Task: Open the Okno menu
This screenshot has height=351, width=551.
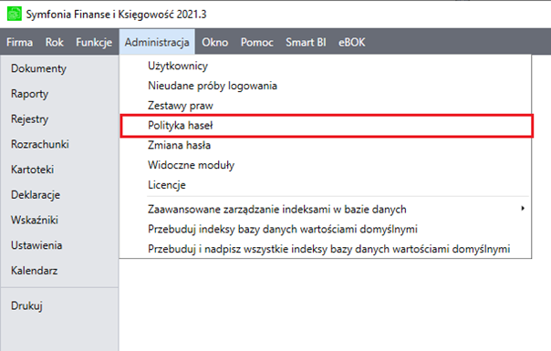Action: click(x=215, y=42)
